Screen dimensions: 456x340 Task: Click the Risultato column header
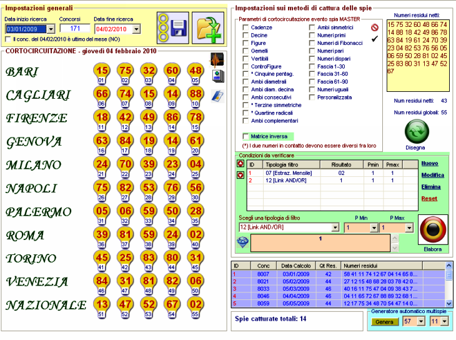[x=342, y=165]
